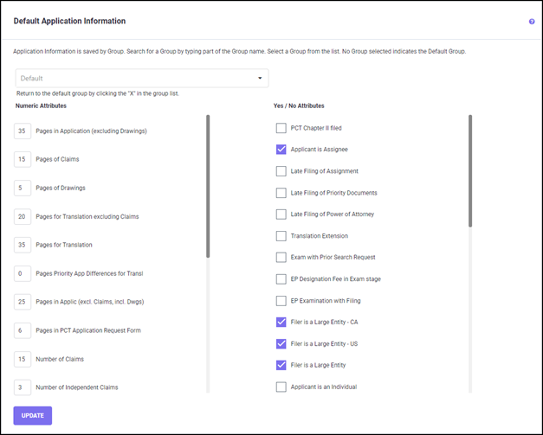Uncheck Filer is a Large Entity - US
Image resolution: width=543 pixels, height=435 pixels.
(x=281, y=343)
